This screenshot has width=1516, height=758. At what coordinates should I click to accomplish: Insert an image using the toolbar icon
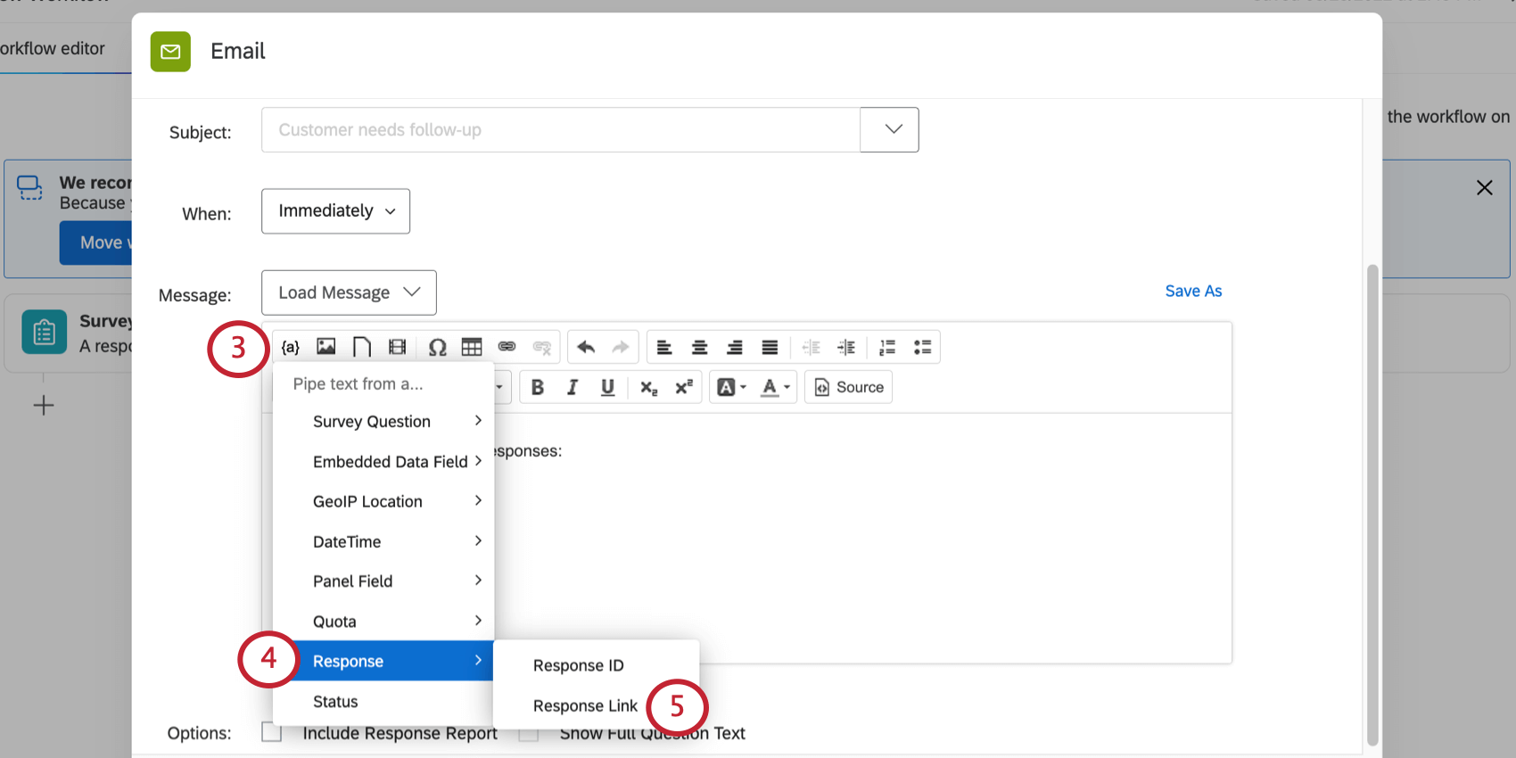click(x=326, y=347)
